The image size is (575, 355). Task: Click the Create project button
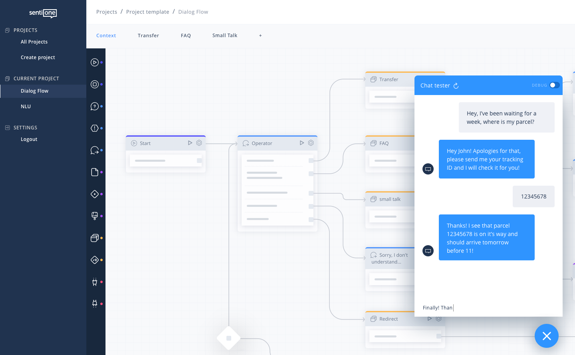tap(38, 57)
